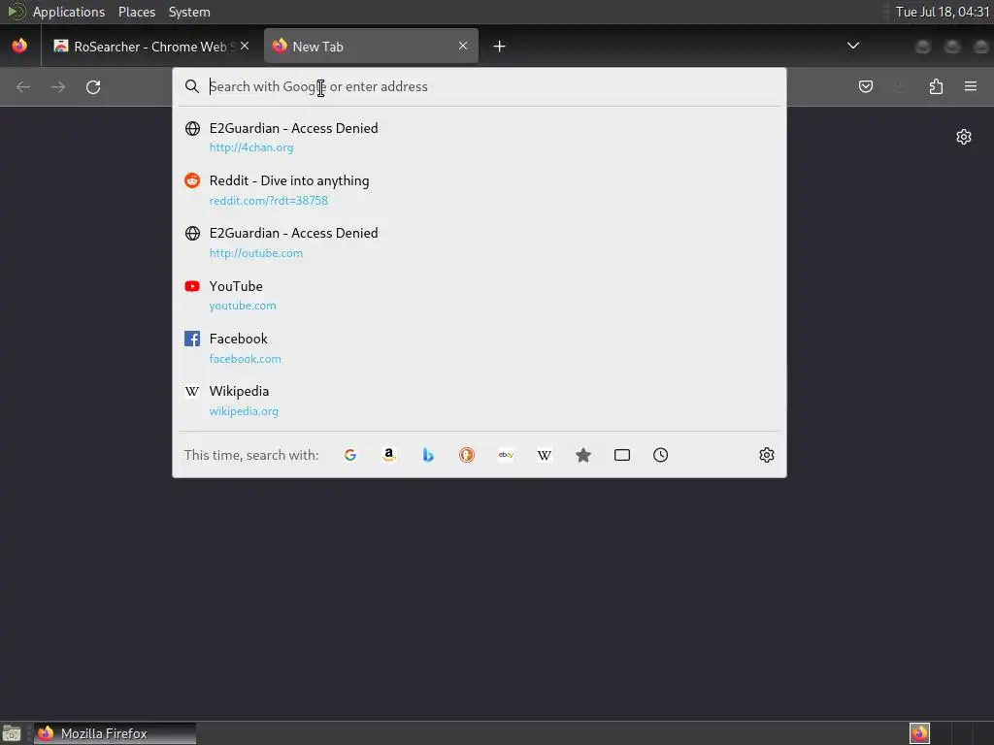This screenshot has width=994, height=745.
Task: Open new tab page personalize gear
Action: point(964,137)
